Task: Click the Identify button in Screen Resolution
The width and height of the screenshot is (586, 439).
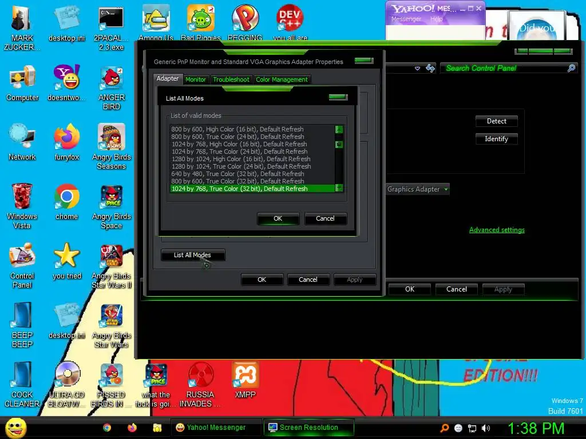Action: (x=496, y=139)
